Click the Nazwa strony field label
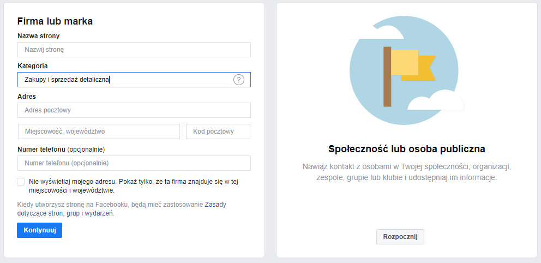This screenshot has width=541, height=263. tap(38, 35)
